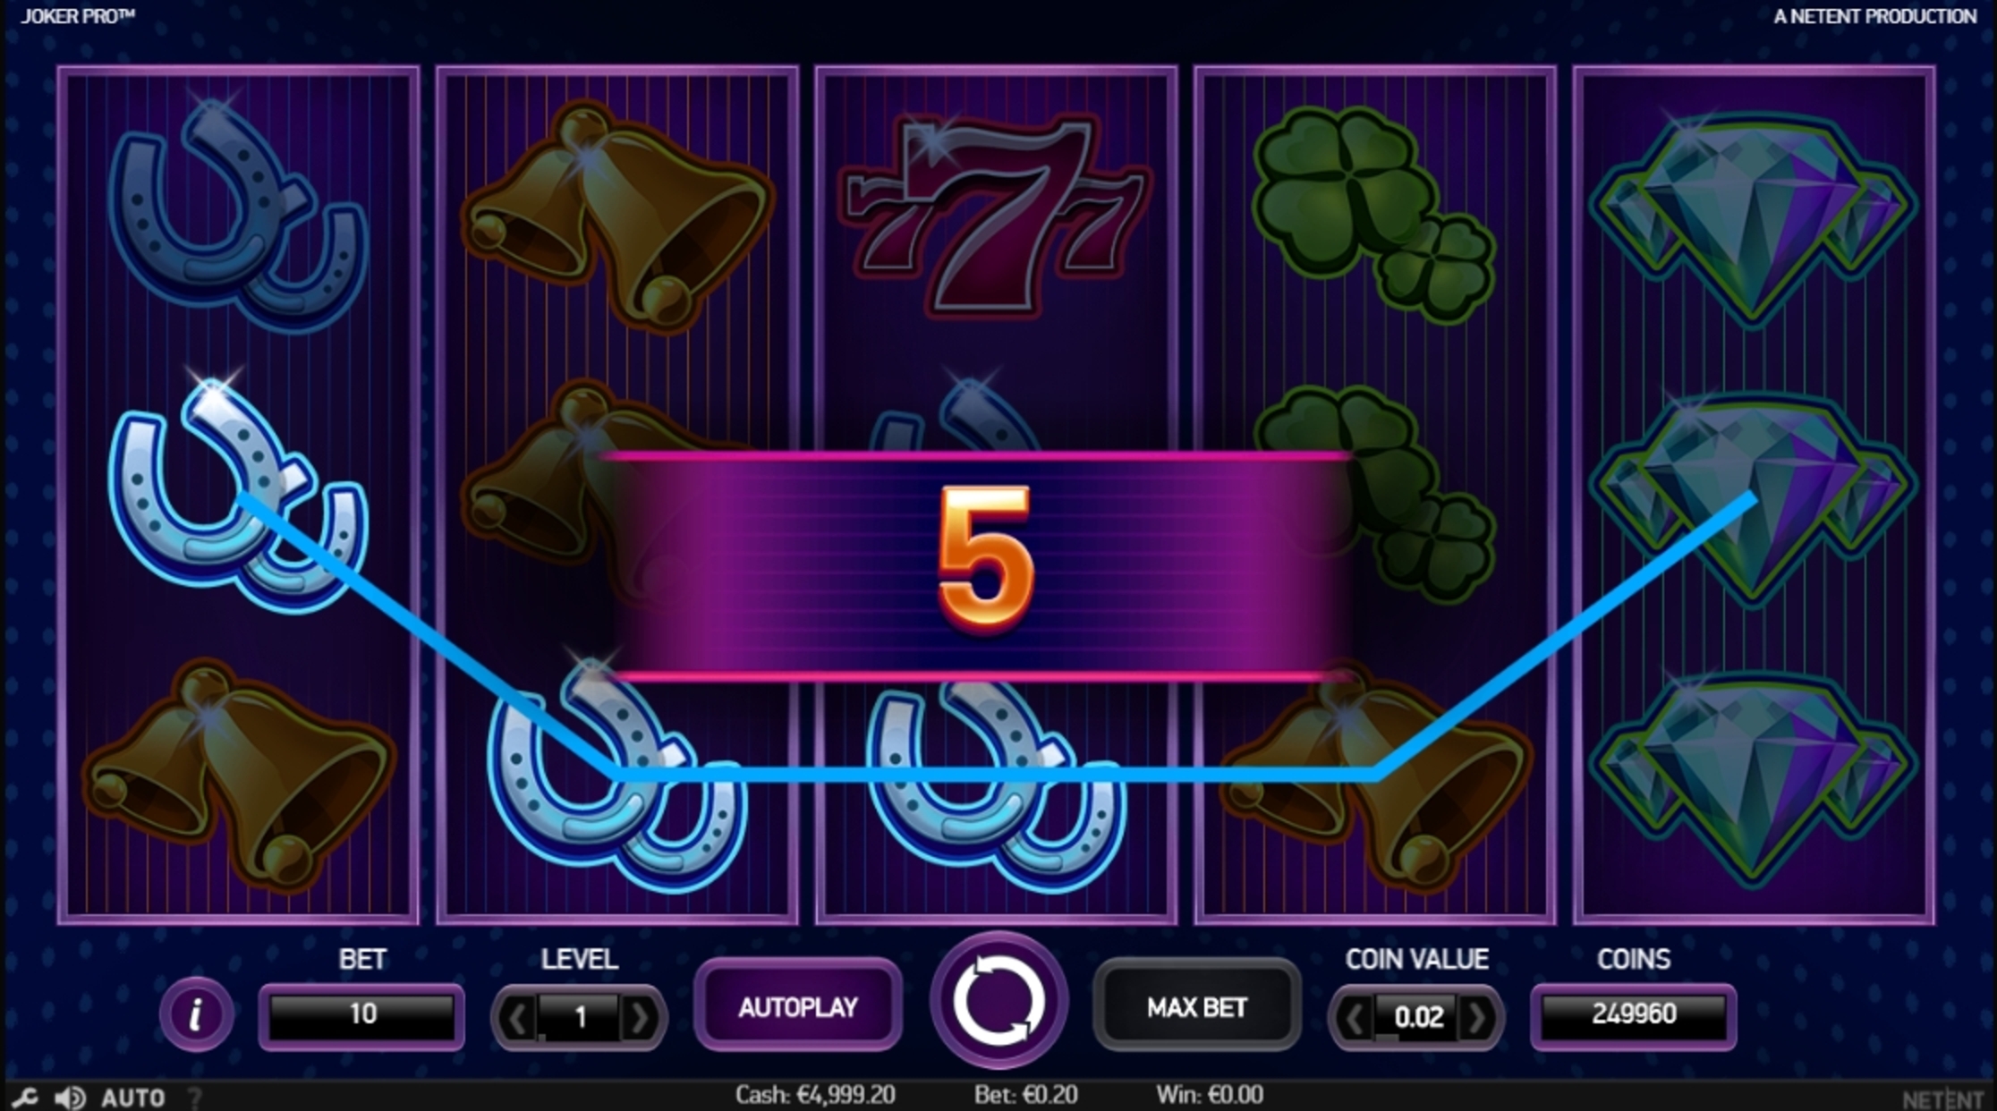
Task: Mute sound with the speaker icon
Action: pos(70,1097)
